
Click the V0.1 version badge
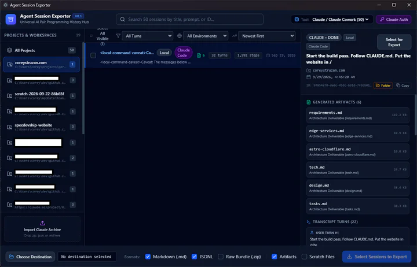[x=78, y=16]
